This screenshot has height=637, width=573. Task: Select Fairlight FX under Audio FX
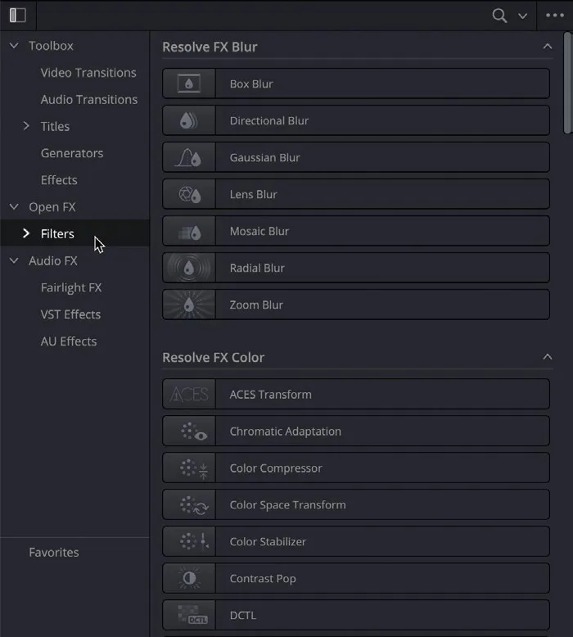[71, 287]
